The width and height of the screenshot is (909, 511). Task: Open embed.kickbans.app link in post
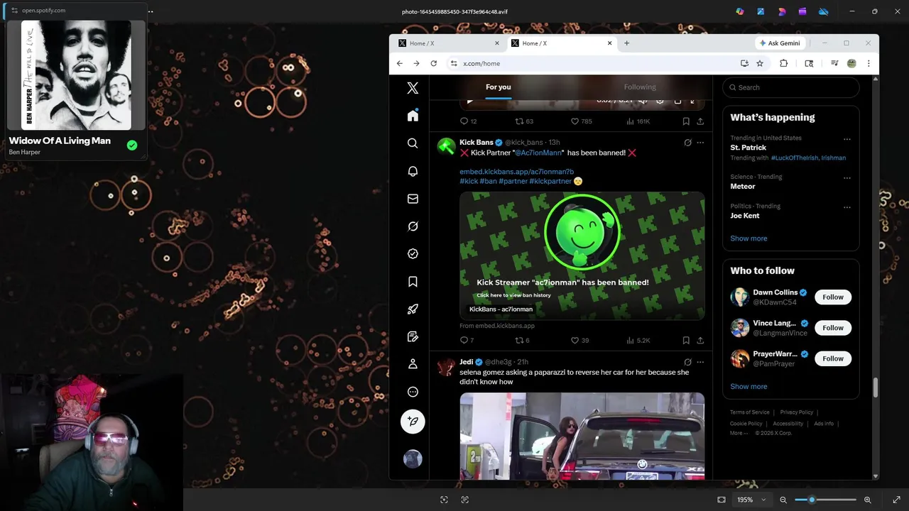pyautogui.click(x=516, y=172)
